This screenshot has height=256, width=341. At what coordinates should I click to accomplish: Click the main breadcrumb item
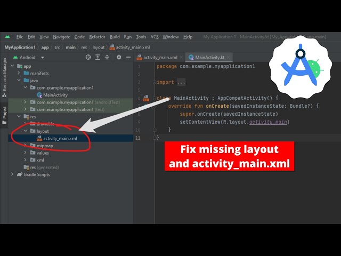point(70,47)
